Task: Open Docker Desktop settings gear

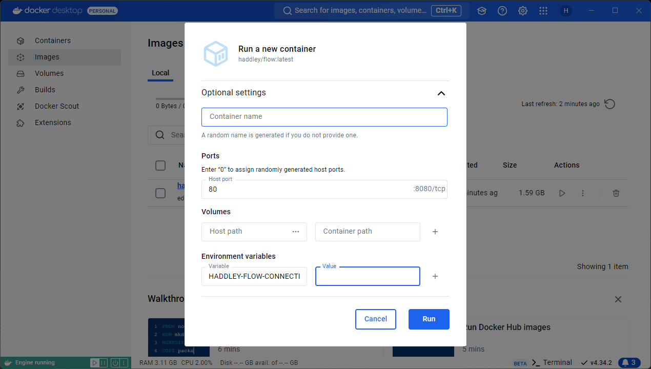Action: point(523,11)
